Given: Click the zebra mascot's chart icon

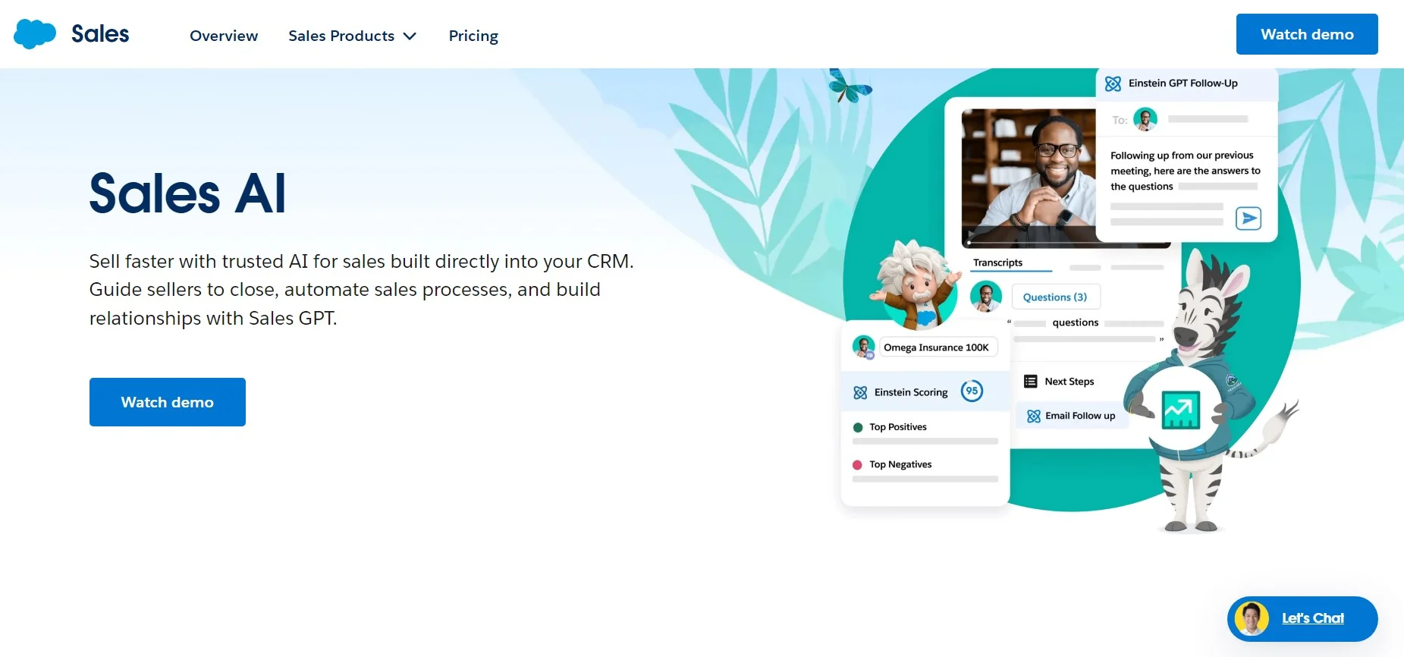Looking at the screenshot, I should [x=1181, y=410].
